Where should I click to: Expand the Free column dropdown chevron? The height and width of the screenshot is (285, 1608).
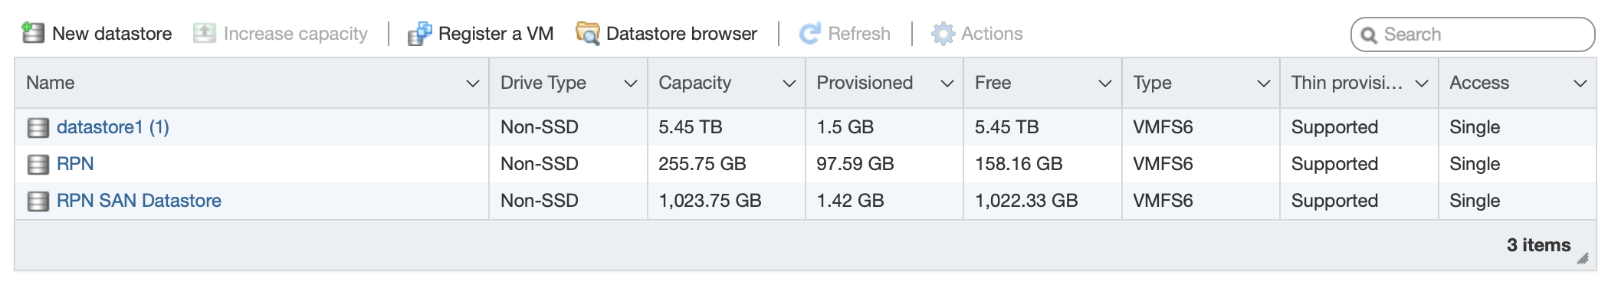tap(1105, 84)
